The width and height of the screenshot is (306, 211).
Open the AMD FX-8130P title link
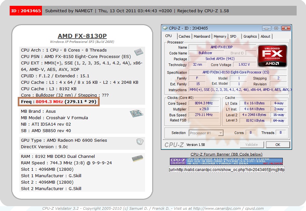tap(82, 36)
